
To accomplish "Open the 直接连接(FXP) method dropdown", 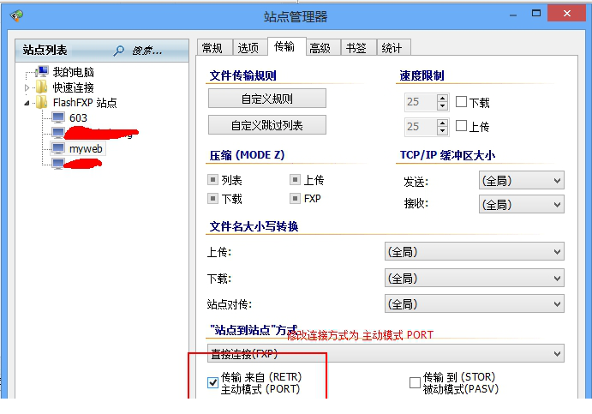I will pyautogui.click(x=386, y=353).
